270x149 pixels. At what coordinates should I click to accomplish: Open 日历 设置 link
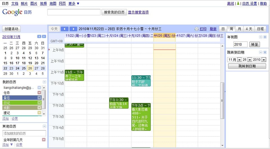coord(249,3)
